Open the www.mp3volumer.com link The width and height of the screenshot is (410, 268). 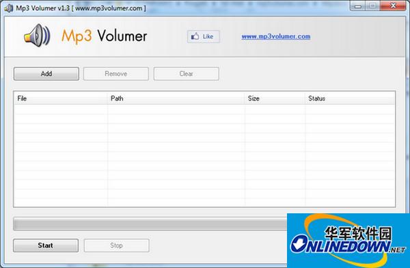pos(276,36)
